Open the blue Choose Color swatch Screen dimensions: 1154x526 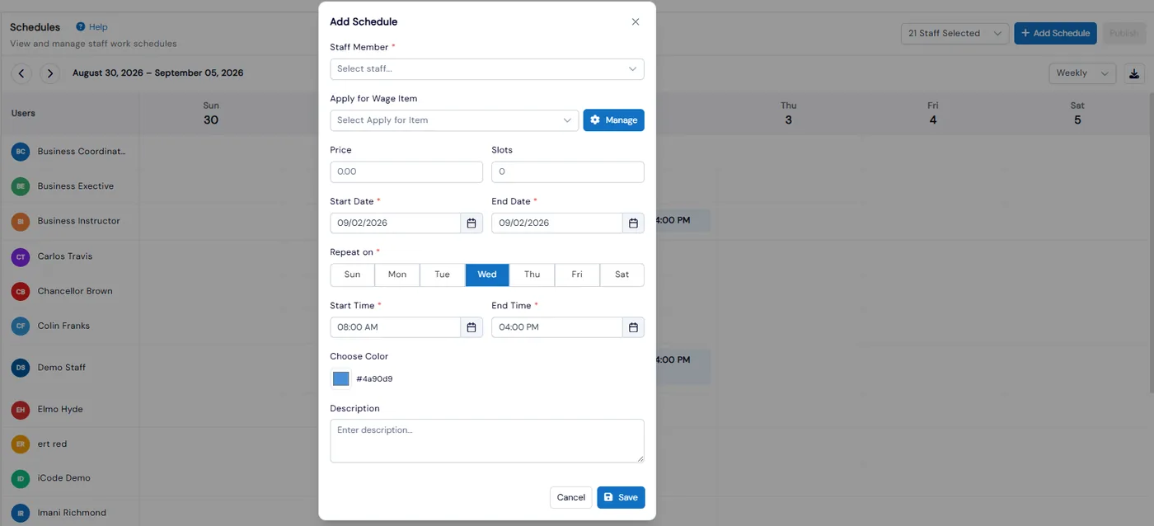click(x=340, y=378)
